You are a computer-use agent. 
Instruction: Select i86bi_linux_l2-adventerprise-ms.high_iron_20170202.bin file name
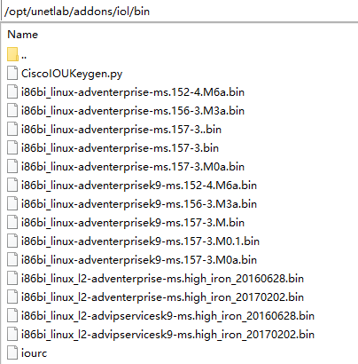pyautogui.click(x=162, y=297)
